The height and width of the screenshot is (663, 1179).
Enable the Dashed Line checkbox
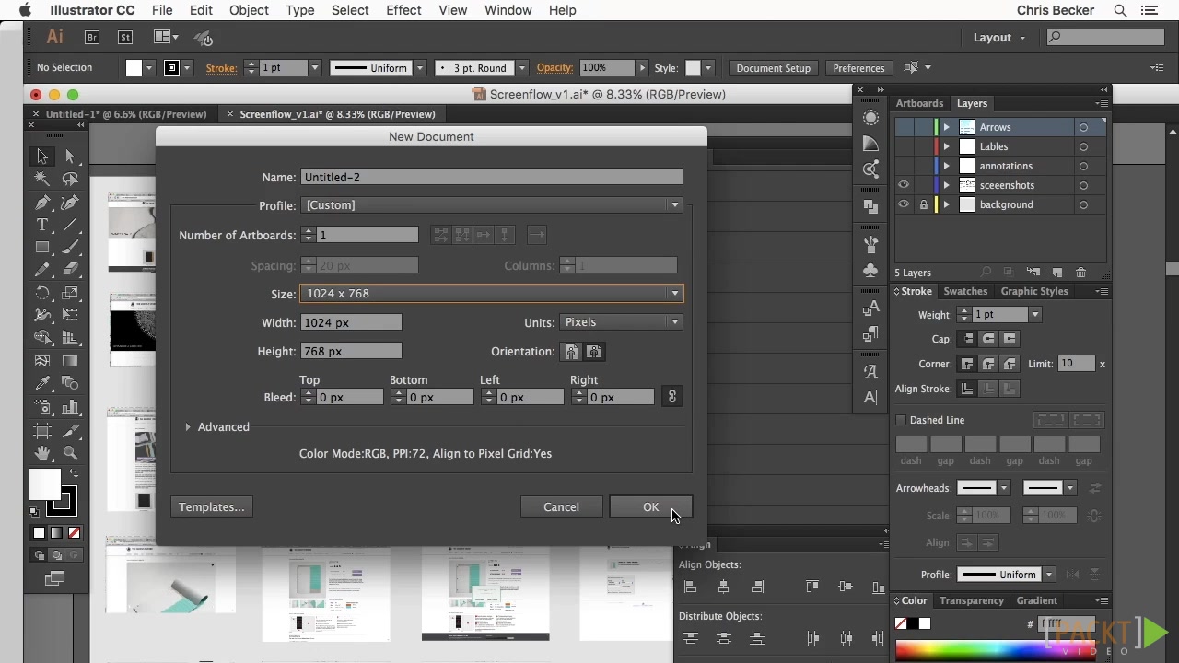pyautogui.click(x=902, y=420)
